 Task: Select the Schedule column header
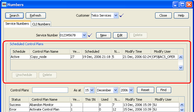point(20,51)
